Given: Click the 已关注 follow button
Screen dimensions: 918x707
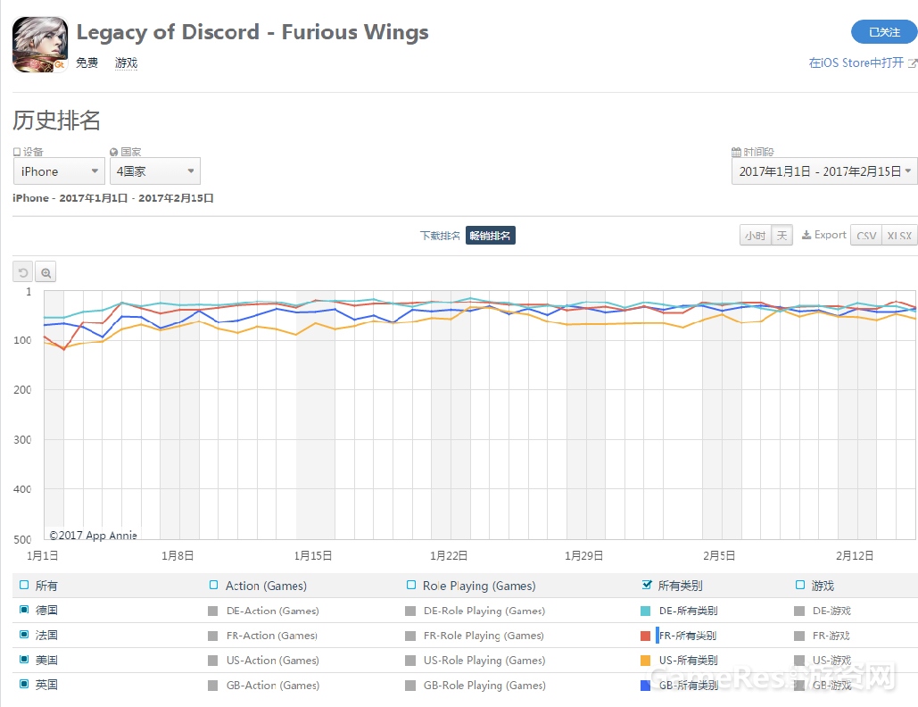Looking at the screenshot, I should (x=884, y=31).
